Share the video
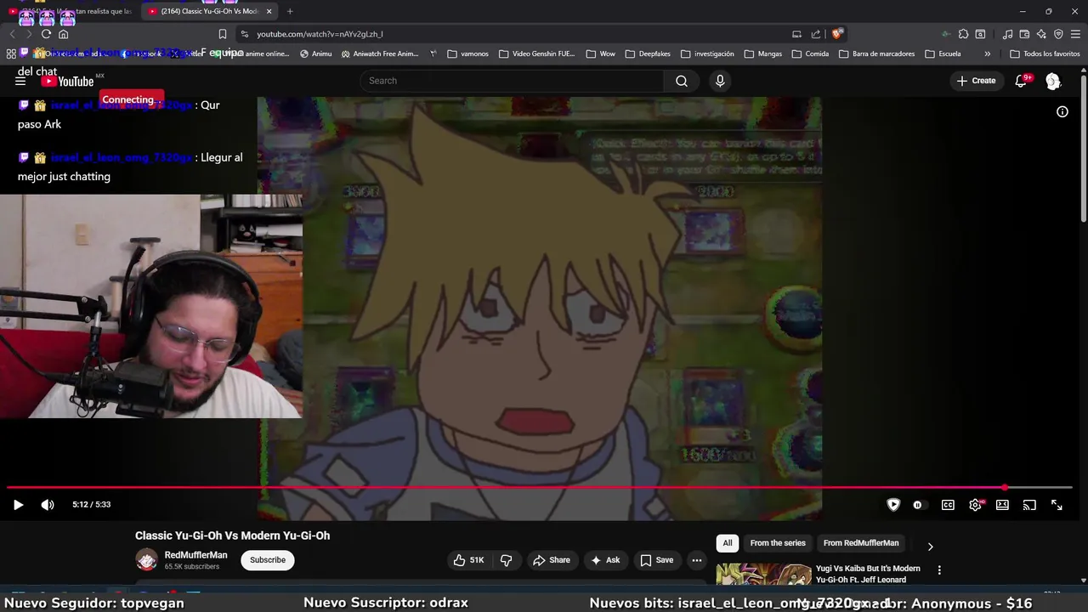 [551, 560]
